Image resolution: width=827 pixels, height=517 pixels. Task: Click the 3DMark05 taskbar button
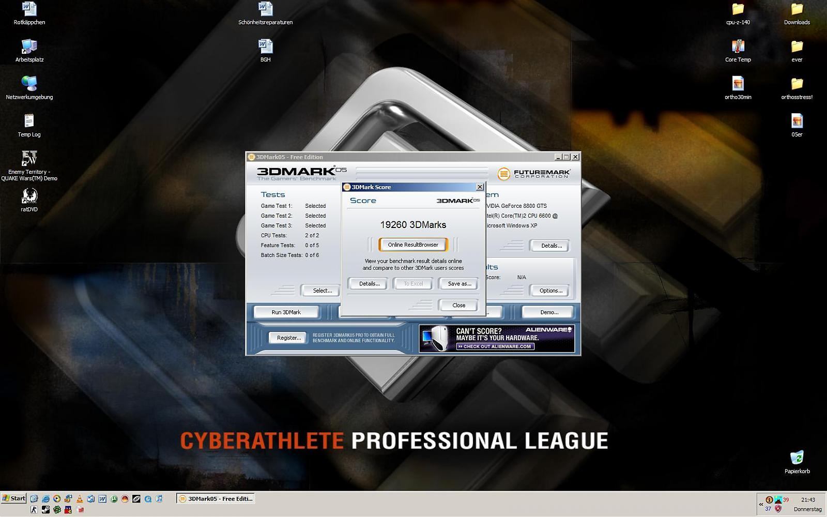click(216, 499)
